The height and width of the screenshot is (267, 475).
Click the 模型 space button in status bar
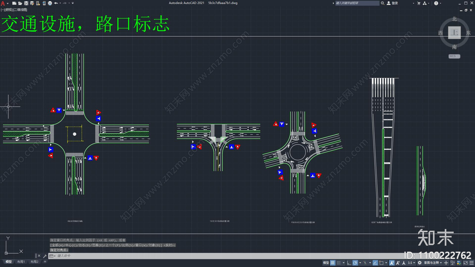[x=326, y=263]
